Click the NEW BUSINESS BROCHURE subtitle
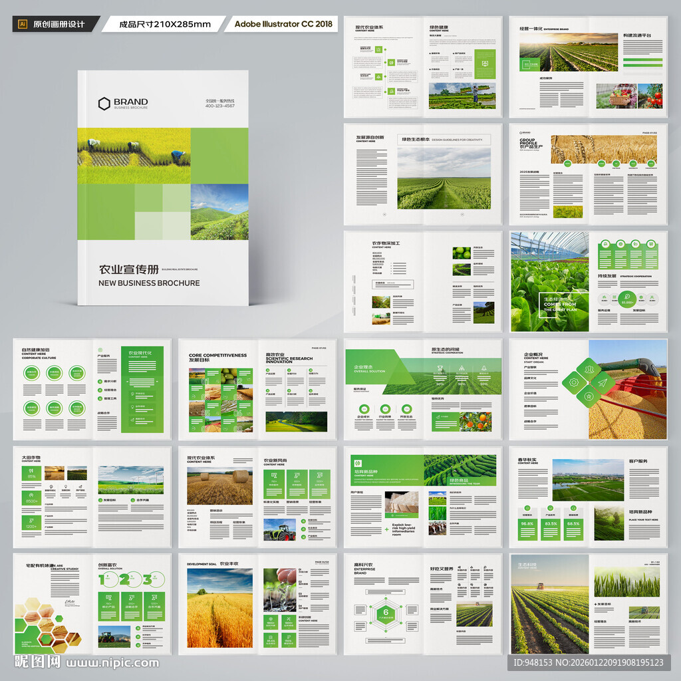The height and width of the screenshot is (681, 681). [149, 283]
